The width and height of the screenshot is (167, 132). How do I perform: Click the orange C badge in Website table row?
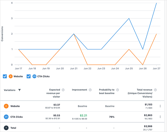tap(6, 106)
